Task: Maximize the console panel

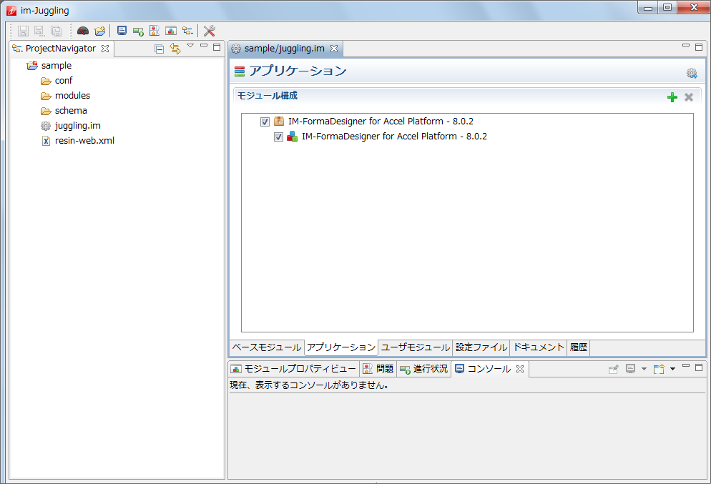Action: point(699,367)
